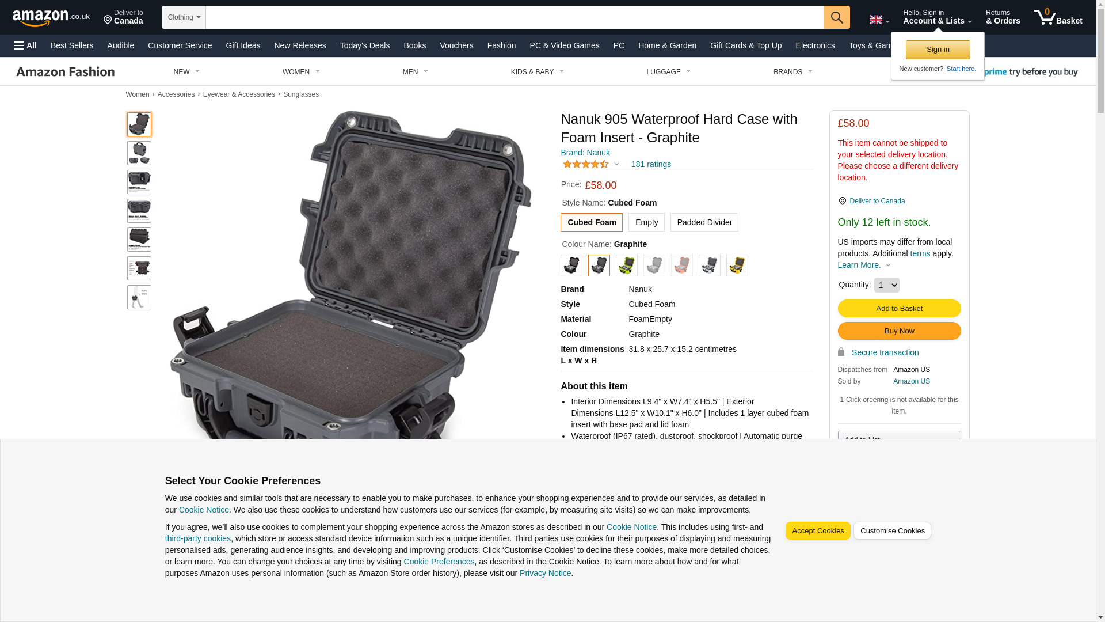Click the Amazon Fashion logo
Image resolution: width=1105 pixels, height=622 pixels.
66,72
